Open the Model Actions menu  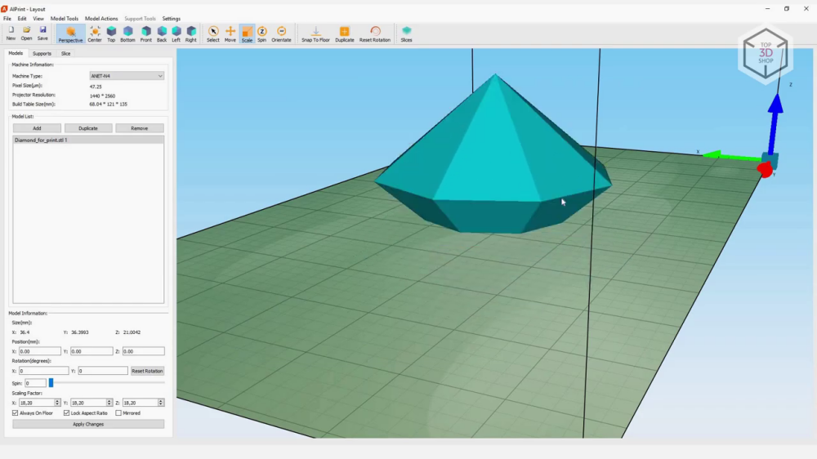101,19
